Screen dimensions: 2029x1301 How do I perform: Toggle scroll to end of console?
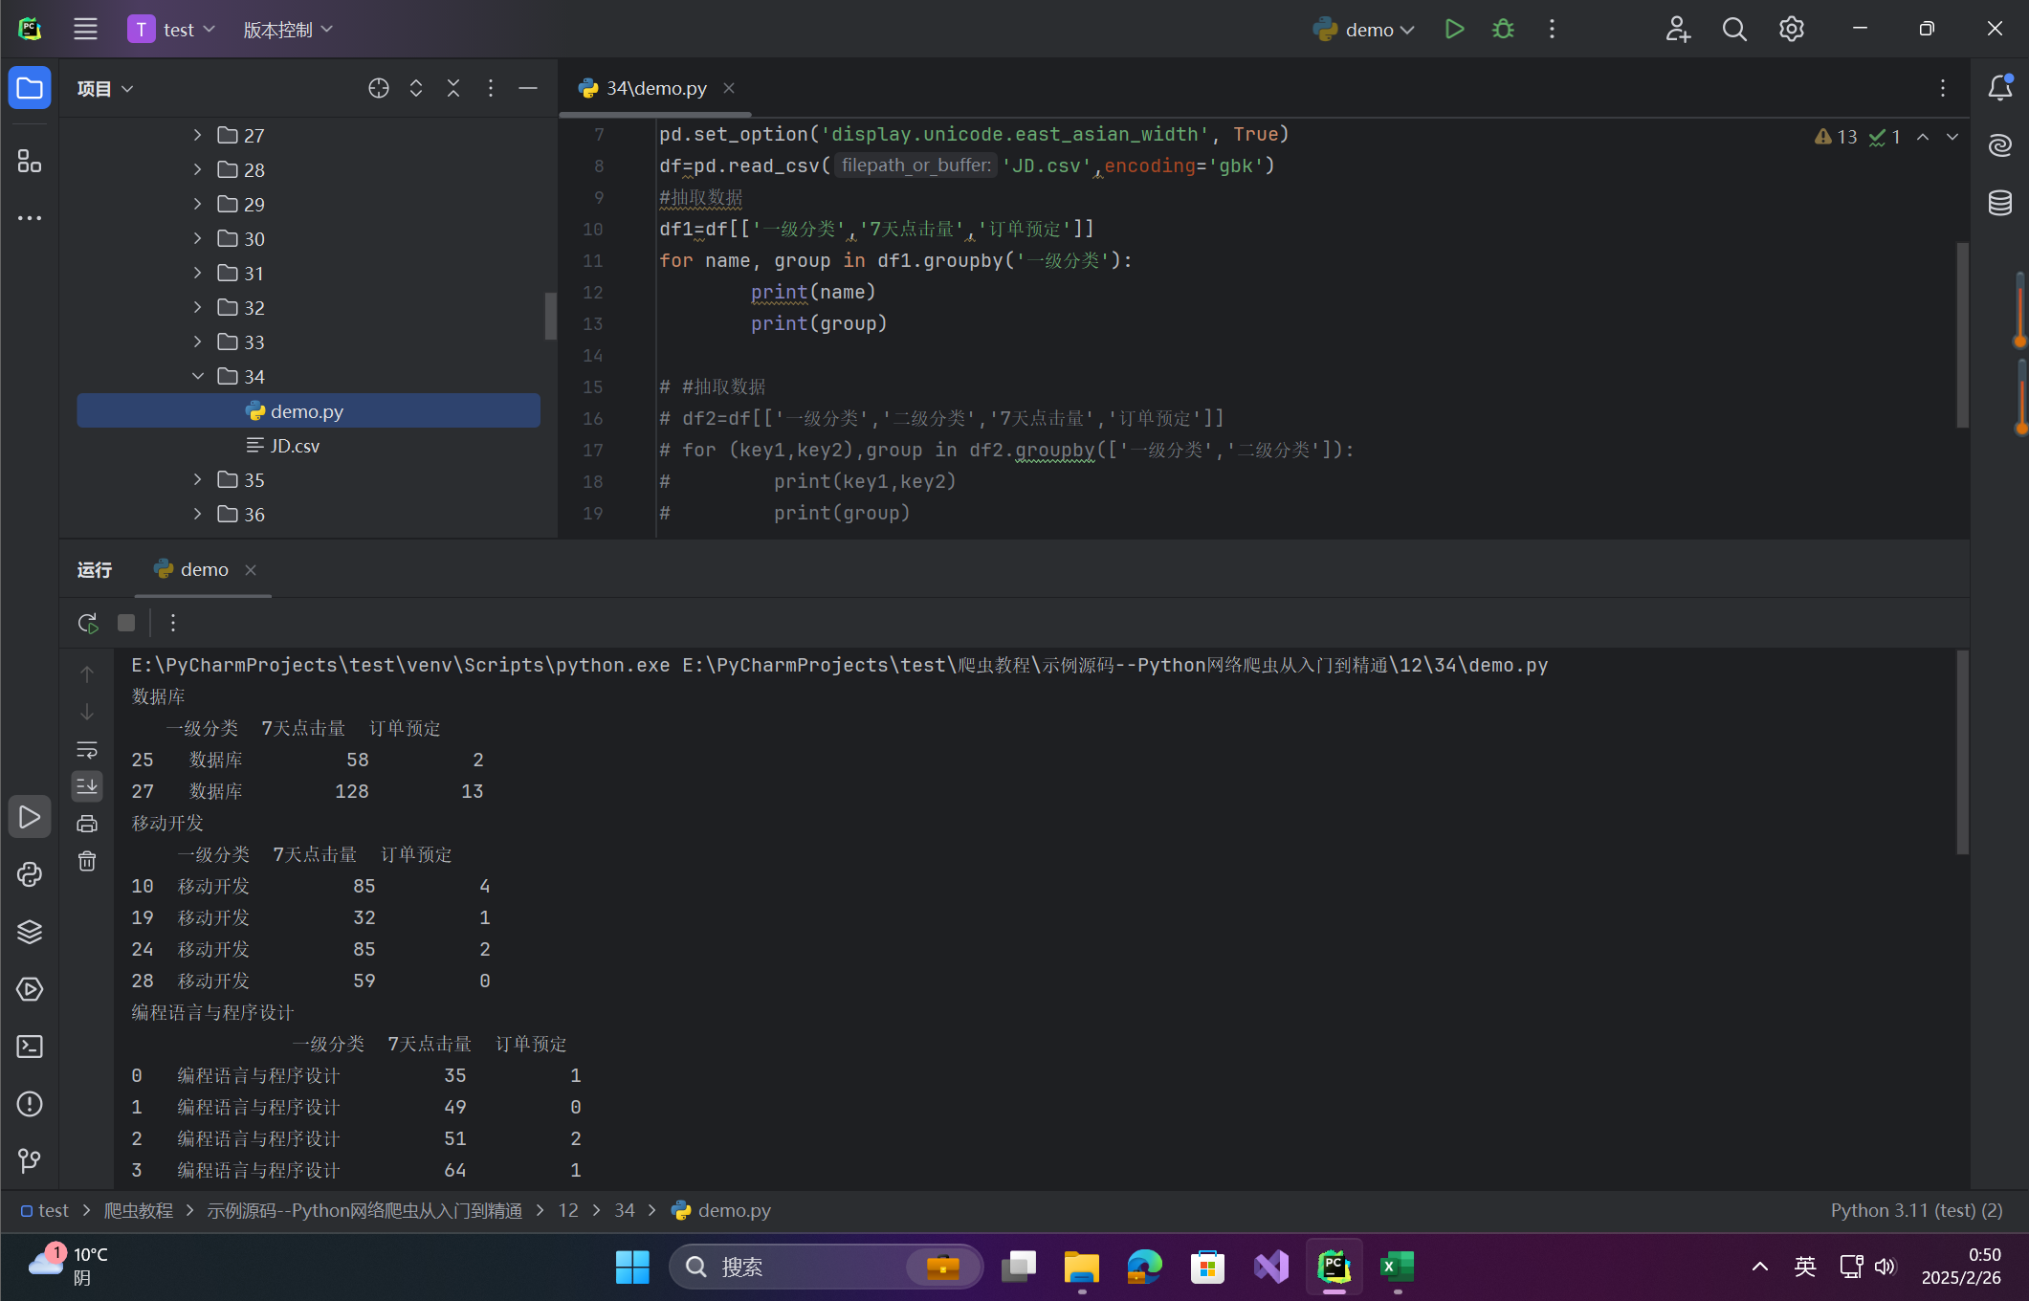[87, 786]
